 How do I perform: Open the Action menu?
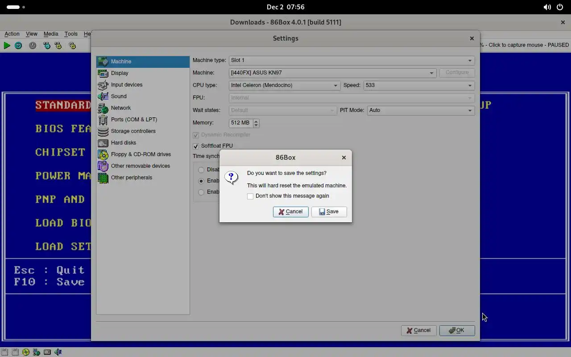[12, 34]
